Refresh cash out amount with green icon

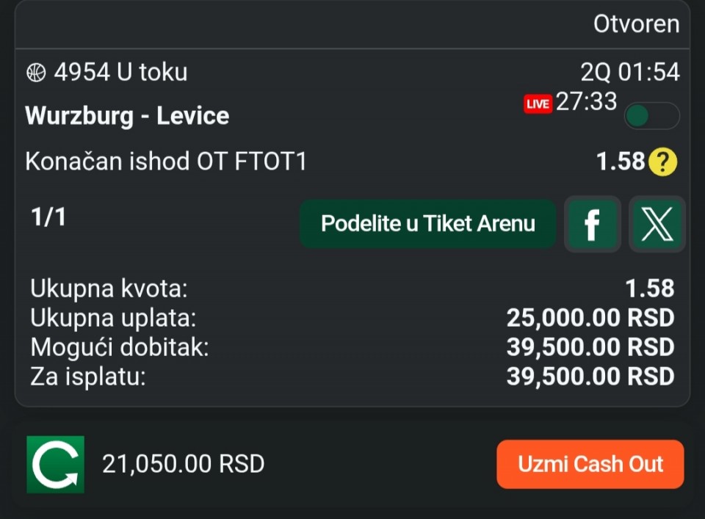tap(56, 464)
